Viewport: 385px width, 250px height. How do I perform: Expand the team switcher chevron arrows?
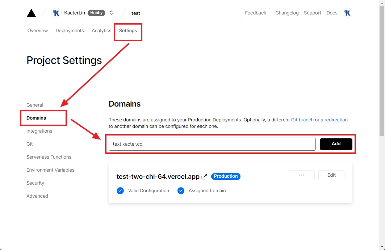111,13
